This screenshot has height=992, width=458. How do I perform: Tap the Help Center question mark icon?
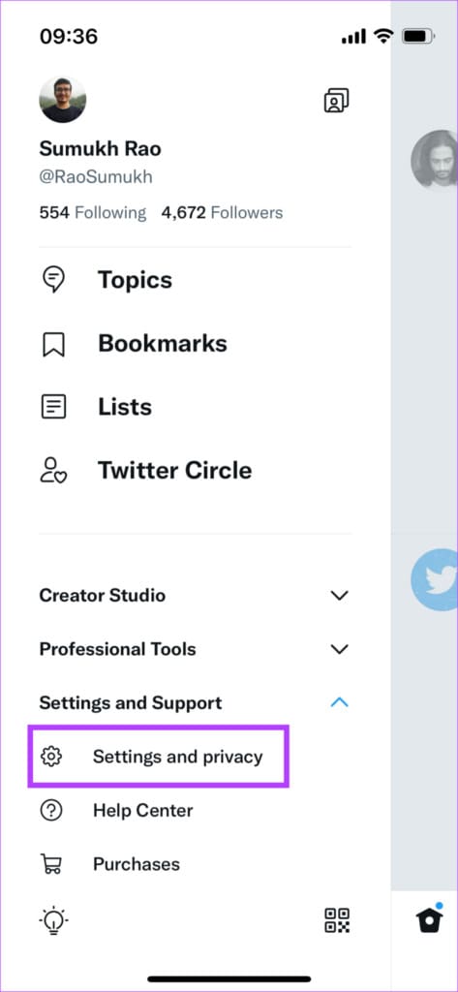pos(50,811)
